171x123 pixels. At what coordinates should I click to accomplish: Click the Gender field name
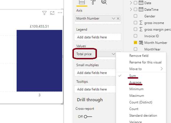click(150, 16)
